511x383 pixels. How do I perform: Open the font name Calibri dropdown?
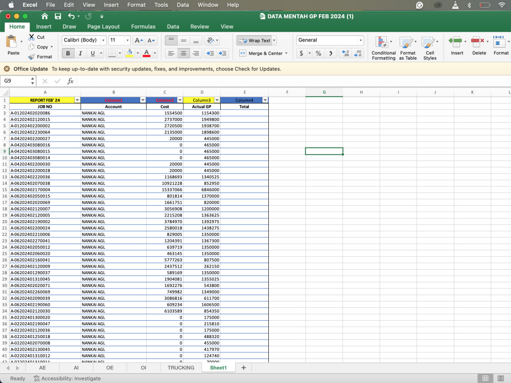tap(103, 40)
